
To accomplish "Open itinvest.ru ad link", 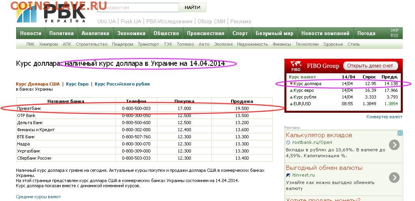I will coord(303,175).
